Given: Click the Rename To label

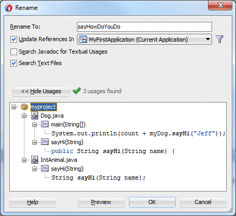Looking at the screenshot, I should [x=25, y=27].
